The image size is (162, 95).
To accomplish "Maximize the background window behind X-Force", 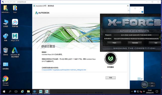I will 135,8.
